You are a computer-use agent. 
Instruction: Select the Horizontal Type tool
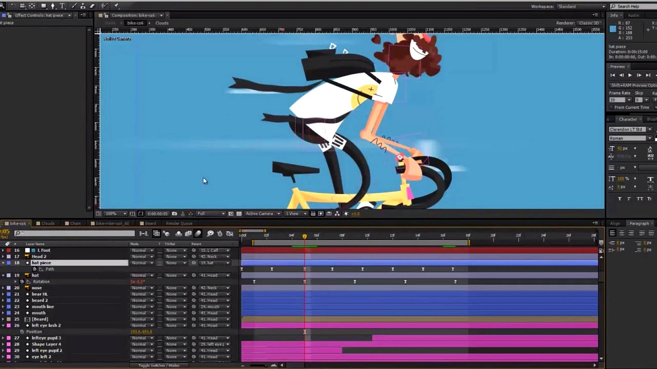[x=62, y=6]
